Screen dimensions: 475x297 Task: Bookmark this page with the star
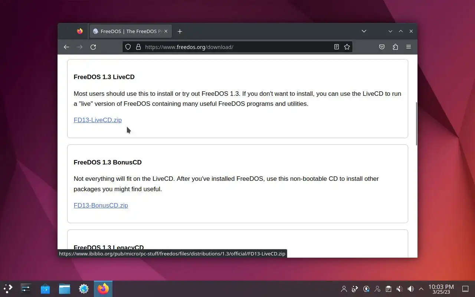[347, 47]
